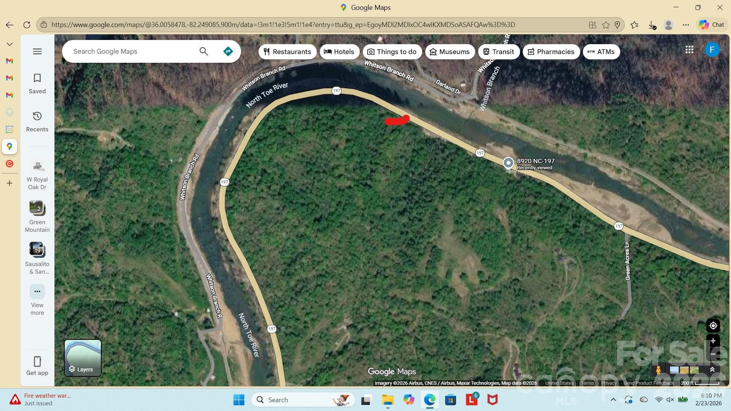Zoom in the map with plus button
This screenshot has height=411, width=731.
(x=713, y=341)
